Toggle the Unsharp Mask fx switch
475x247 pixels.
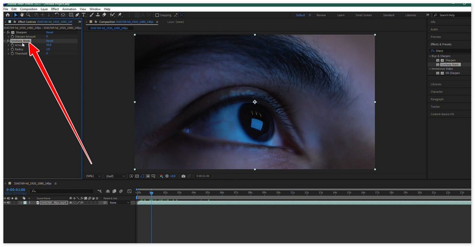click(8, 41)
